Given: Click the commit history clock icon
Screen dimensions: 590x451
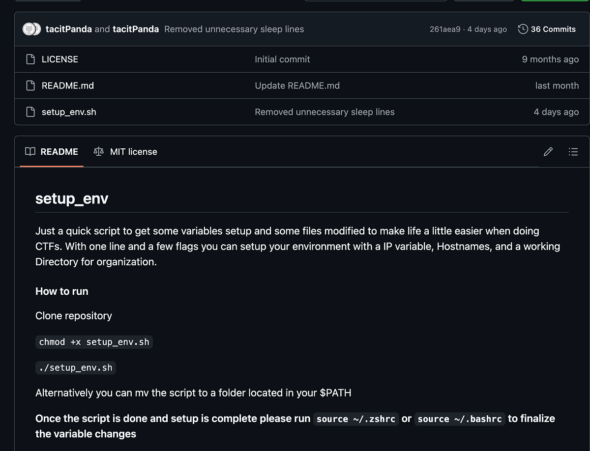Looking at the screenshot, I should (x=522, y=29).
